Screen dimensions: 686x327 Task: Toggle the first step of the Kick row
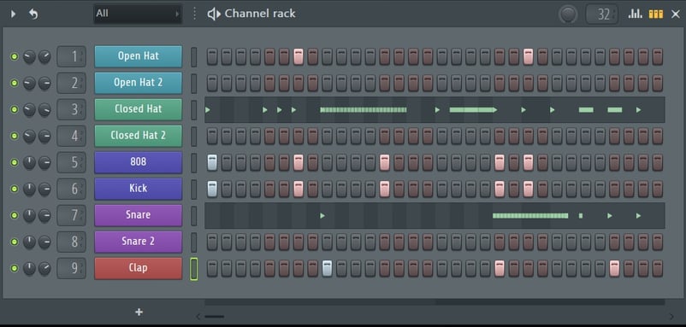tap(212, 189)
